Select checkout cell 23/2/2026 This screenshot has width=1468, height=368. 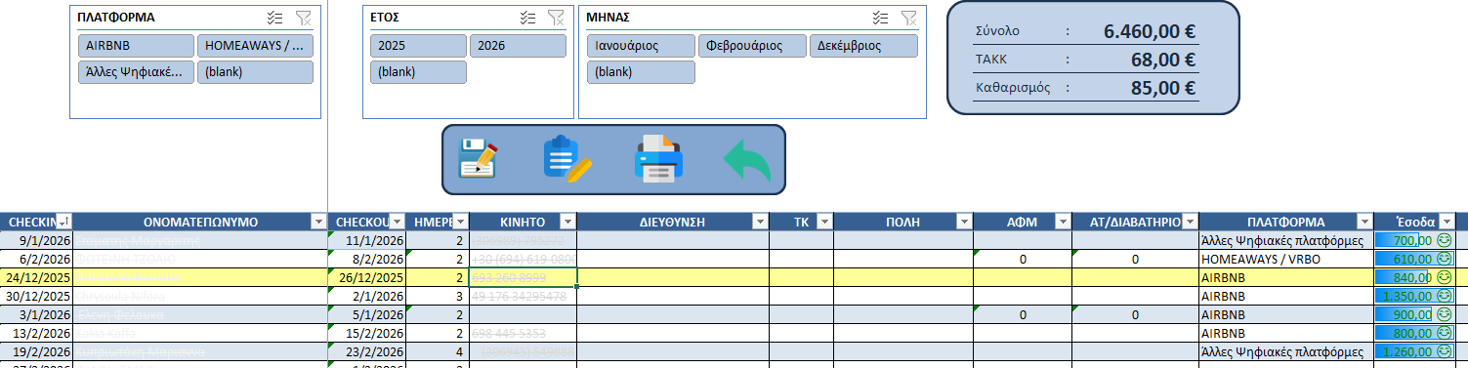pyautogui.click(x=366, y=351)
